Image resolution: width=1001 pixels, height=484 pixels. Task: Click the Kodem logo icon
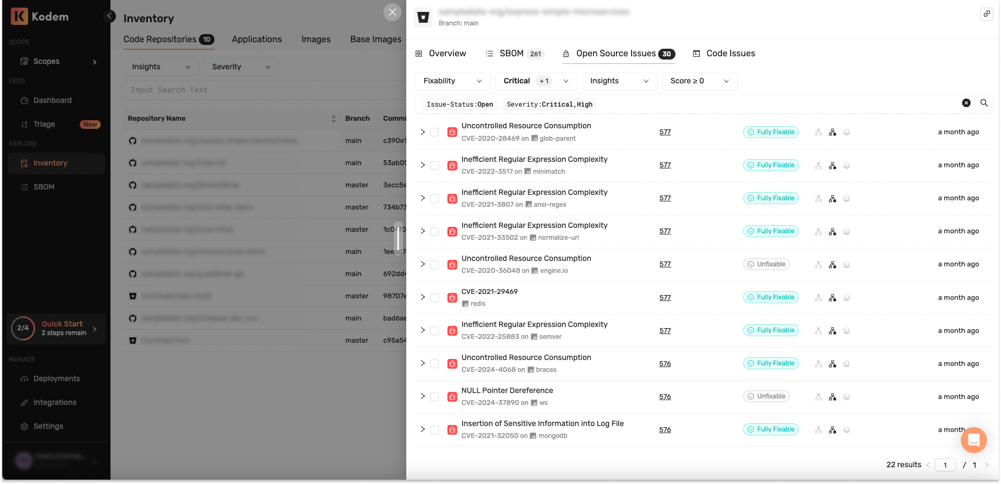point(19,16)
